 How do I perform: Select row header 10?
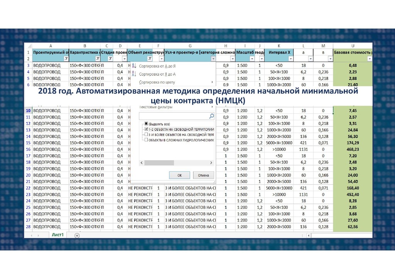28,111
